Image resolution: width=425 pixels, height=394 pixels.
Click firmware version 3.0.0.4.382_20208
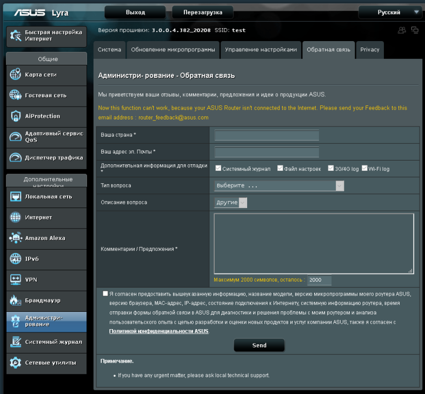(181, 30)
